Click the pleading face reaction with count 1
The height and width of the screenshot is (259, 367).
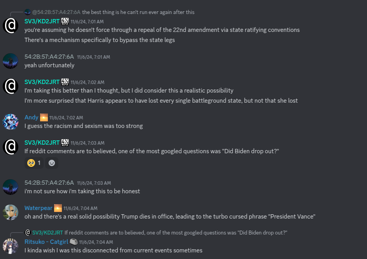click(x=34, y=163)
